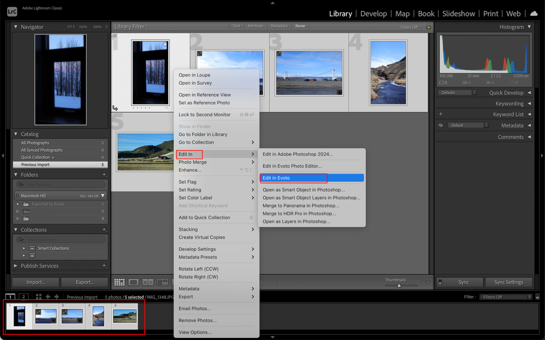545x340 pixels.
Task: Adjust the Thumbnails size slider
Action: (x=399, y=286)
